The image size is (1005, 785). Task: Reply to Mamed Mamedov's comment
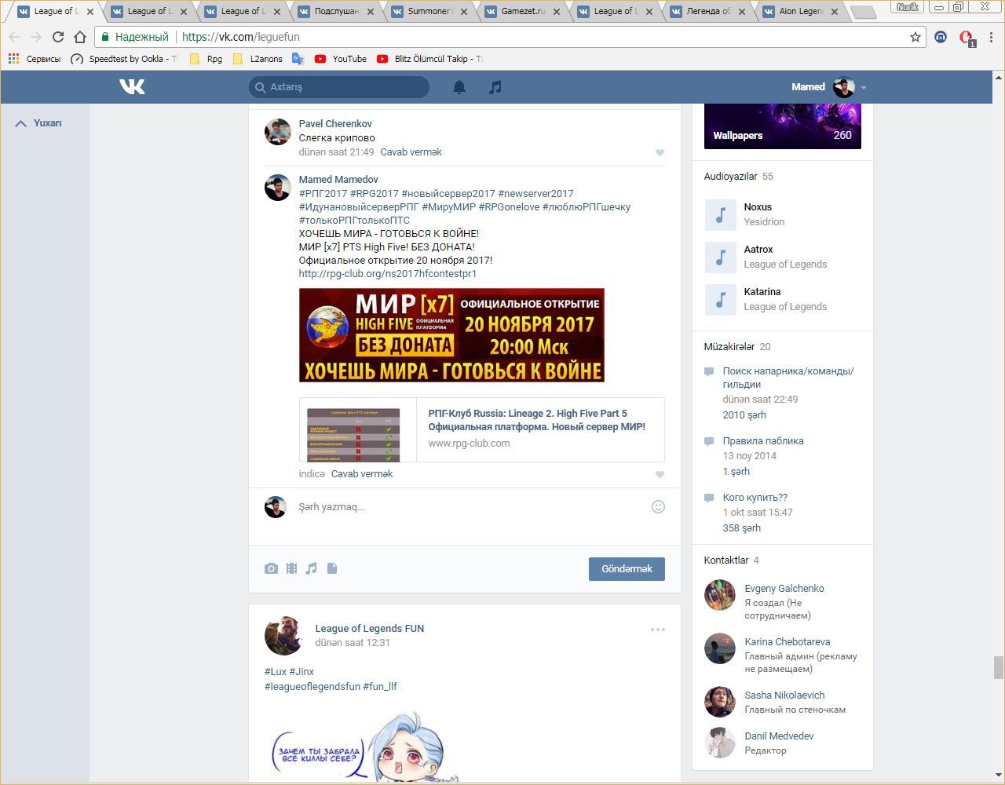(x=362, y=474)
